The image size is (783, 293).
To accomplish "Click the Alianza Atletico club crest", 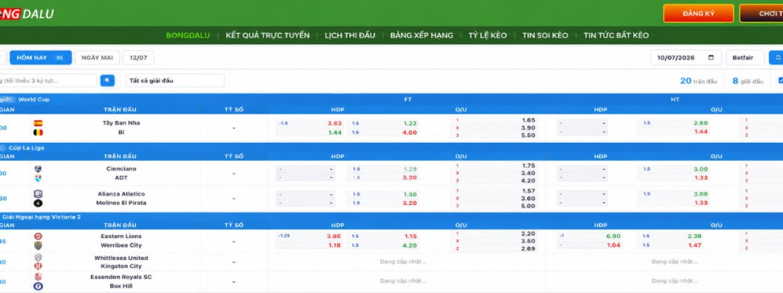I will point(38,194).
